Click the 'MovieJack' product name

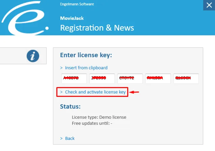(x=72, y=18)
